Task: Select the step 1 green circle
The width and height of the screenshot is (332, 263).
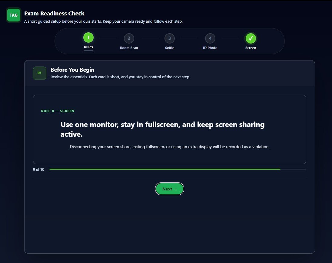Action: point(88,38)
